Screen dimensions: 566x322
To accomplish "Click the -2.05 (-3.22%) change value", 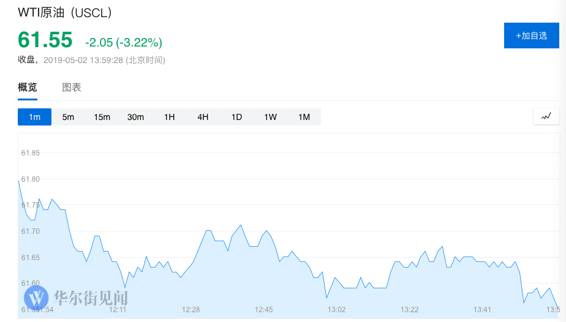I will [x=124, y=42].
